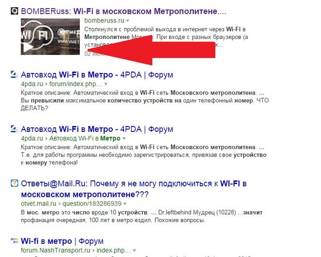Click otvet.mail.ru green URL text

(x=38, y=203)
